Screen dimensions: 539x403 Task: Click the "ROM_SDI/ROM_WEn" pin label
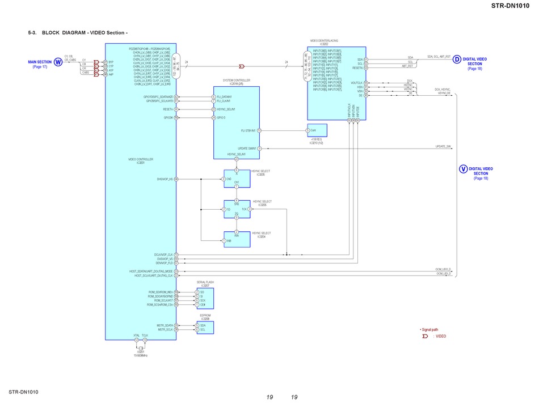(x=161, y=292)
